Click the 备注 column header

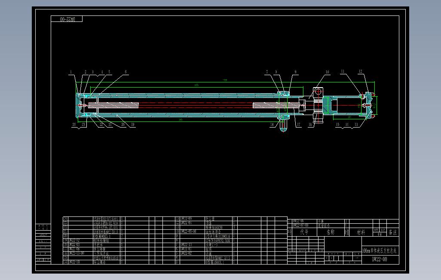point(392,232)
